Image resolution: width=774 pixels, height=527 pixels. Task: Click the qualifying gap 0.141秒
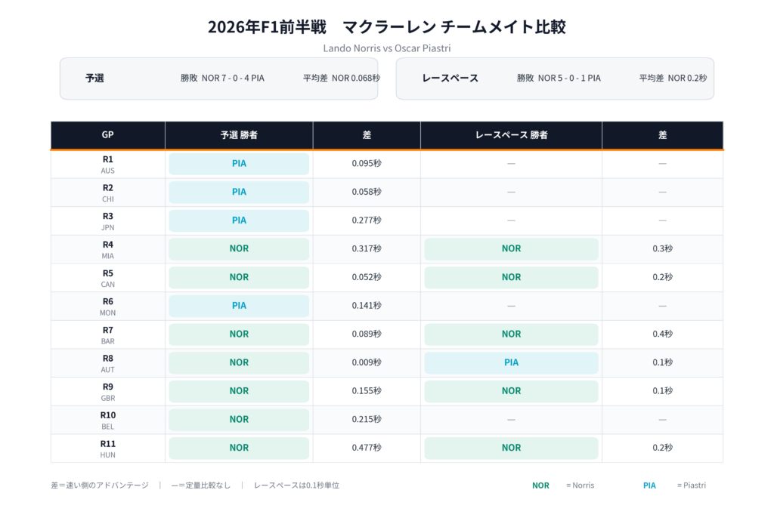(367, 306)
